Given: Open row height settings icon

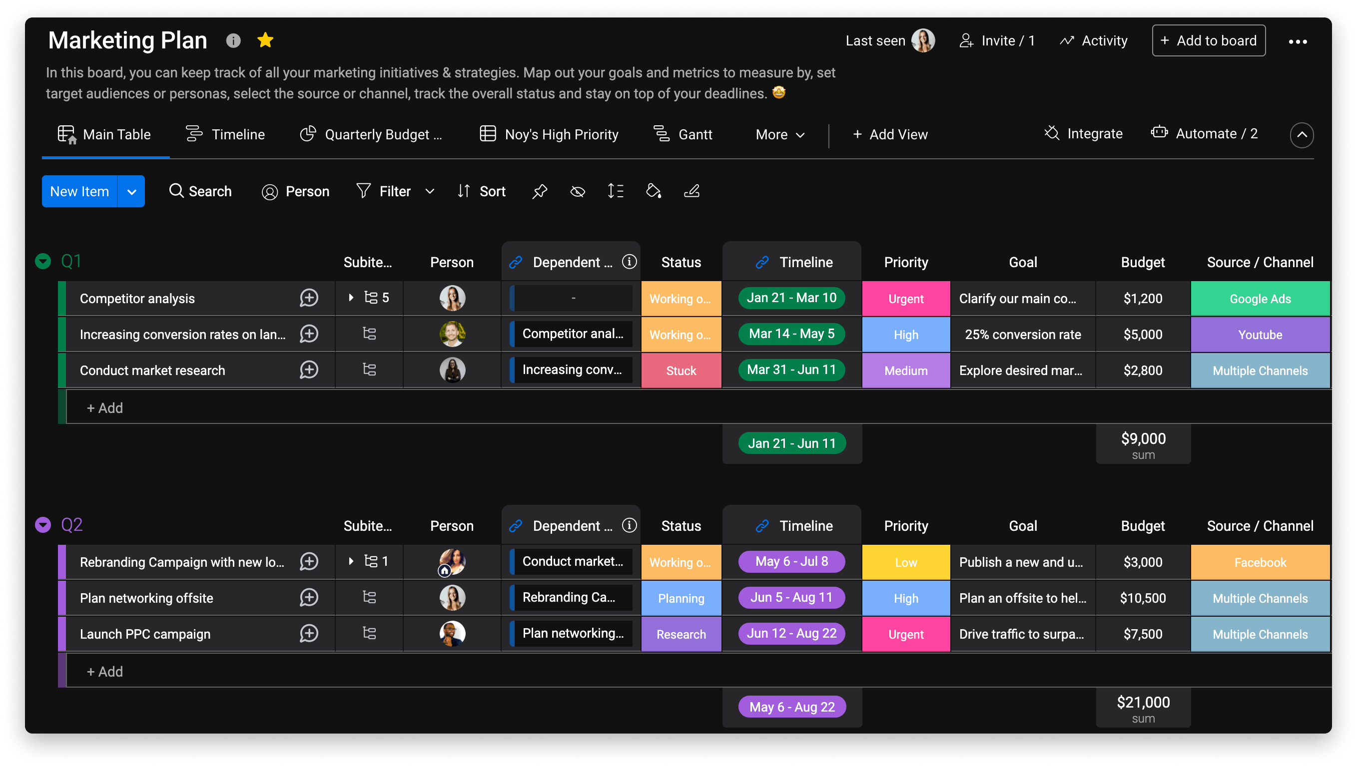Looking at the screenshot, I should coord(615,191).
